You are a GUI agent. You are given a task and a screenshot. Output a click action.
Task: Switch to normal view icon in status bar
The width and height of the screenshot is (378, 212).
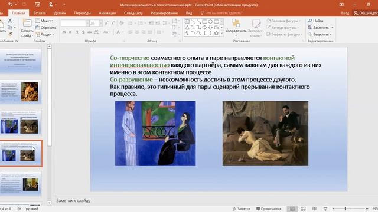pyautogui.click(x=292, y=209)
